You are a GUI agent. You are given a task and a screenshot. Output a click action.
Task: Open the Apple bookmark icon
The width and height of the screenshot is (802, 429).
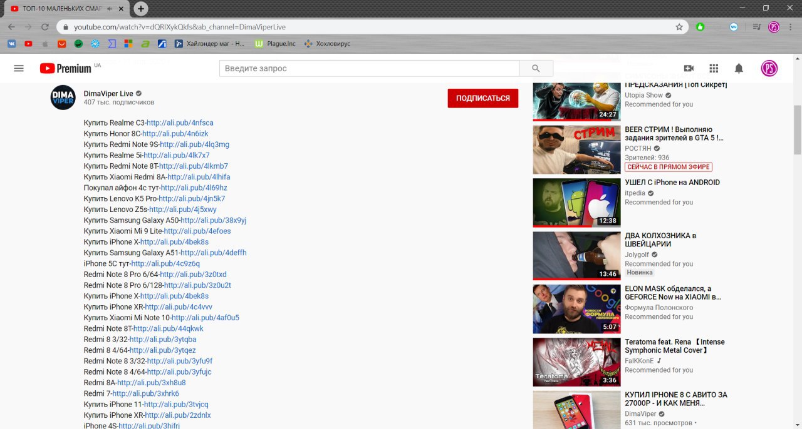45,44
